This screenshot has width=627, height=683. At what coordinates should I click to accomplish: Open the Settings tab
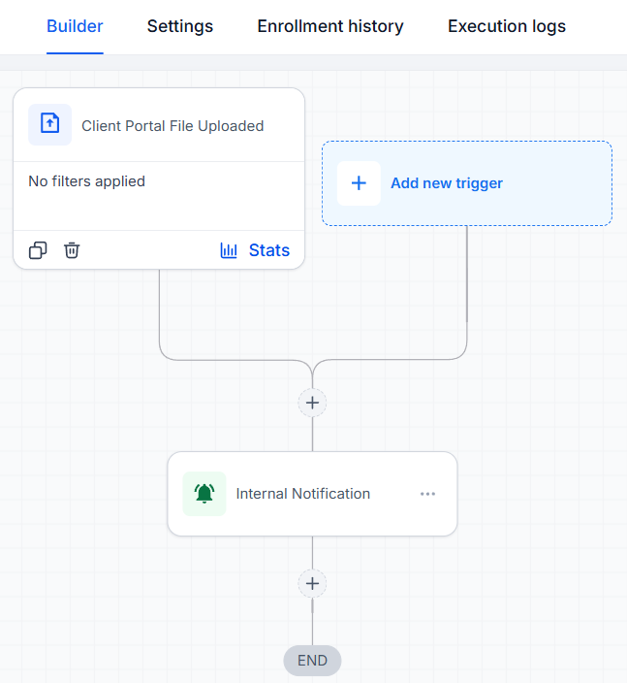[180, 26]
